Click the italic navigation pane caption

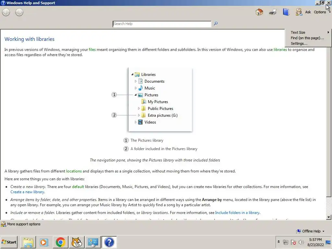[x=155, y=160]
